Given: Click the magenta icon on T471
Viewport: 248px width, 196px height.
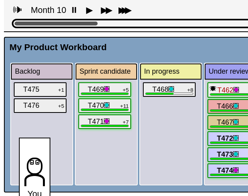Looking at the screenshot, I should tap(107, 121).
